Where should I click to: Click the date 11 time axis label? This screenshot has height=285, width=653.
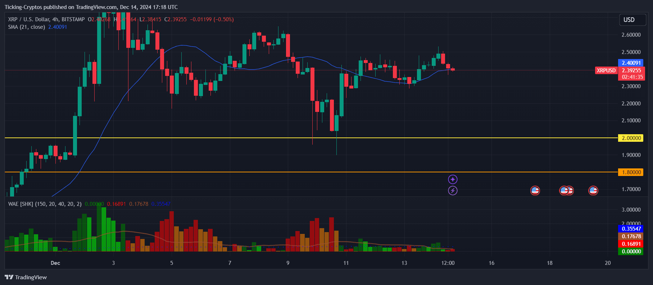346,263
